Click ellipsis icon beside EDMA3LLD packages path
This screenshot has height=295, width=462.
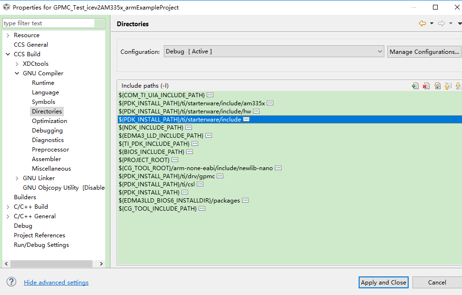(x=245, y=200)
